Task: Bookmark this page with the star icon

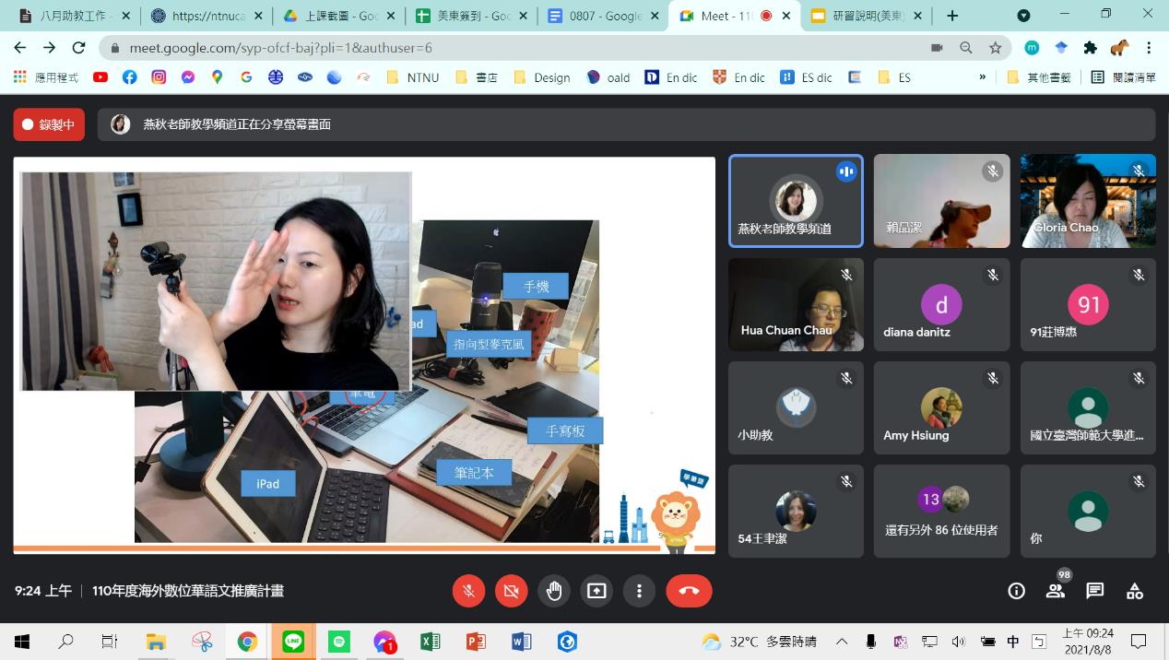Action: pyautogui.click(x=995, y=48)
